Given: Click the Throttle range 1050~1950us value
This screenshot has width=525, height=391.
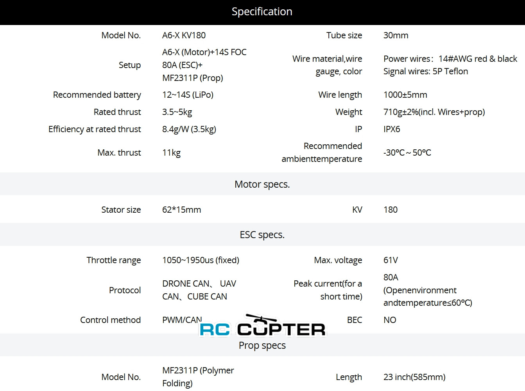Looking at the screenshot, I should click(201, 260).
